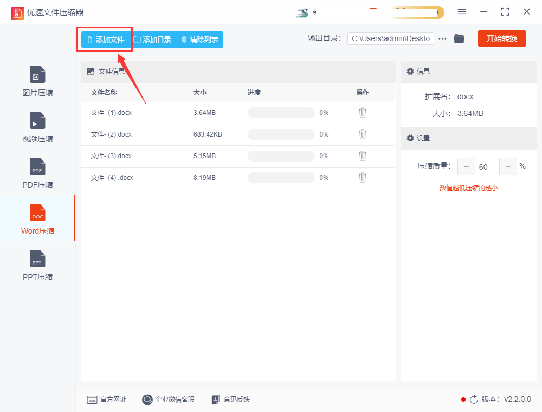Click the 文件信息 header icon
This screenshot has height=412, width=542.
pos(91,72)
